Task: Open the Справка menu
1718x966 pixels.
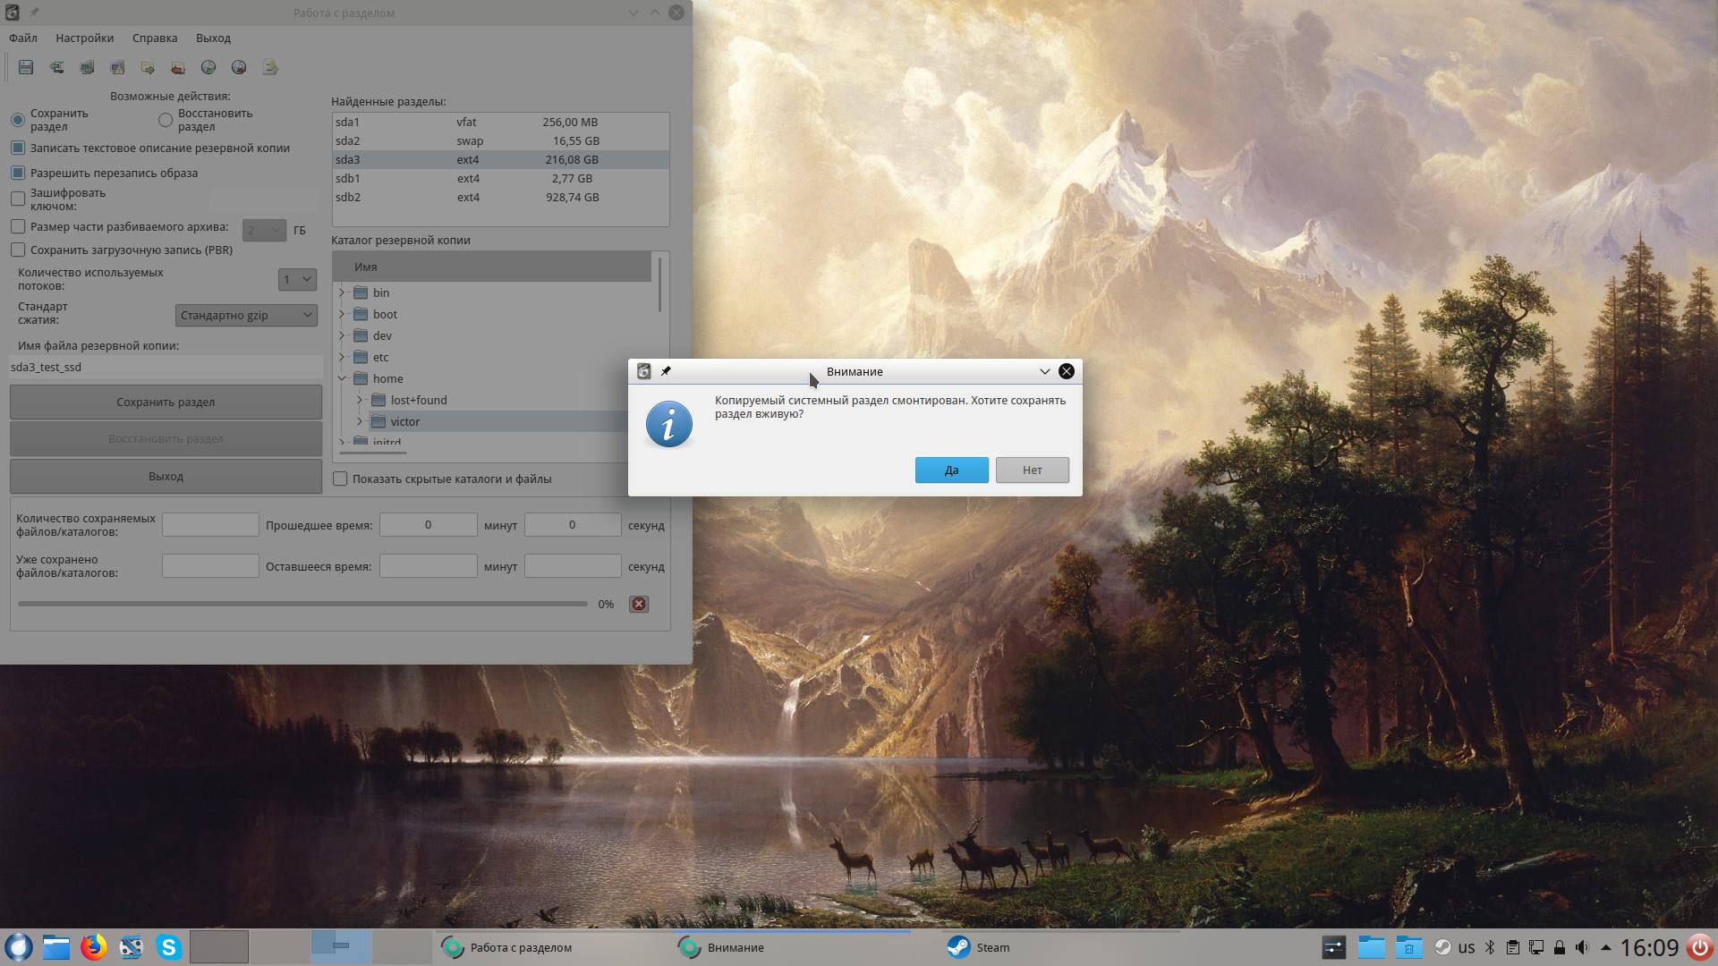Action: (155, 38)
